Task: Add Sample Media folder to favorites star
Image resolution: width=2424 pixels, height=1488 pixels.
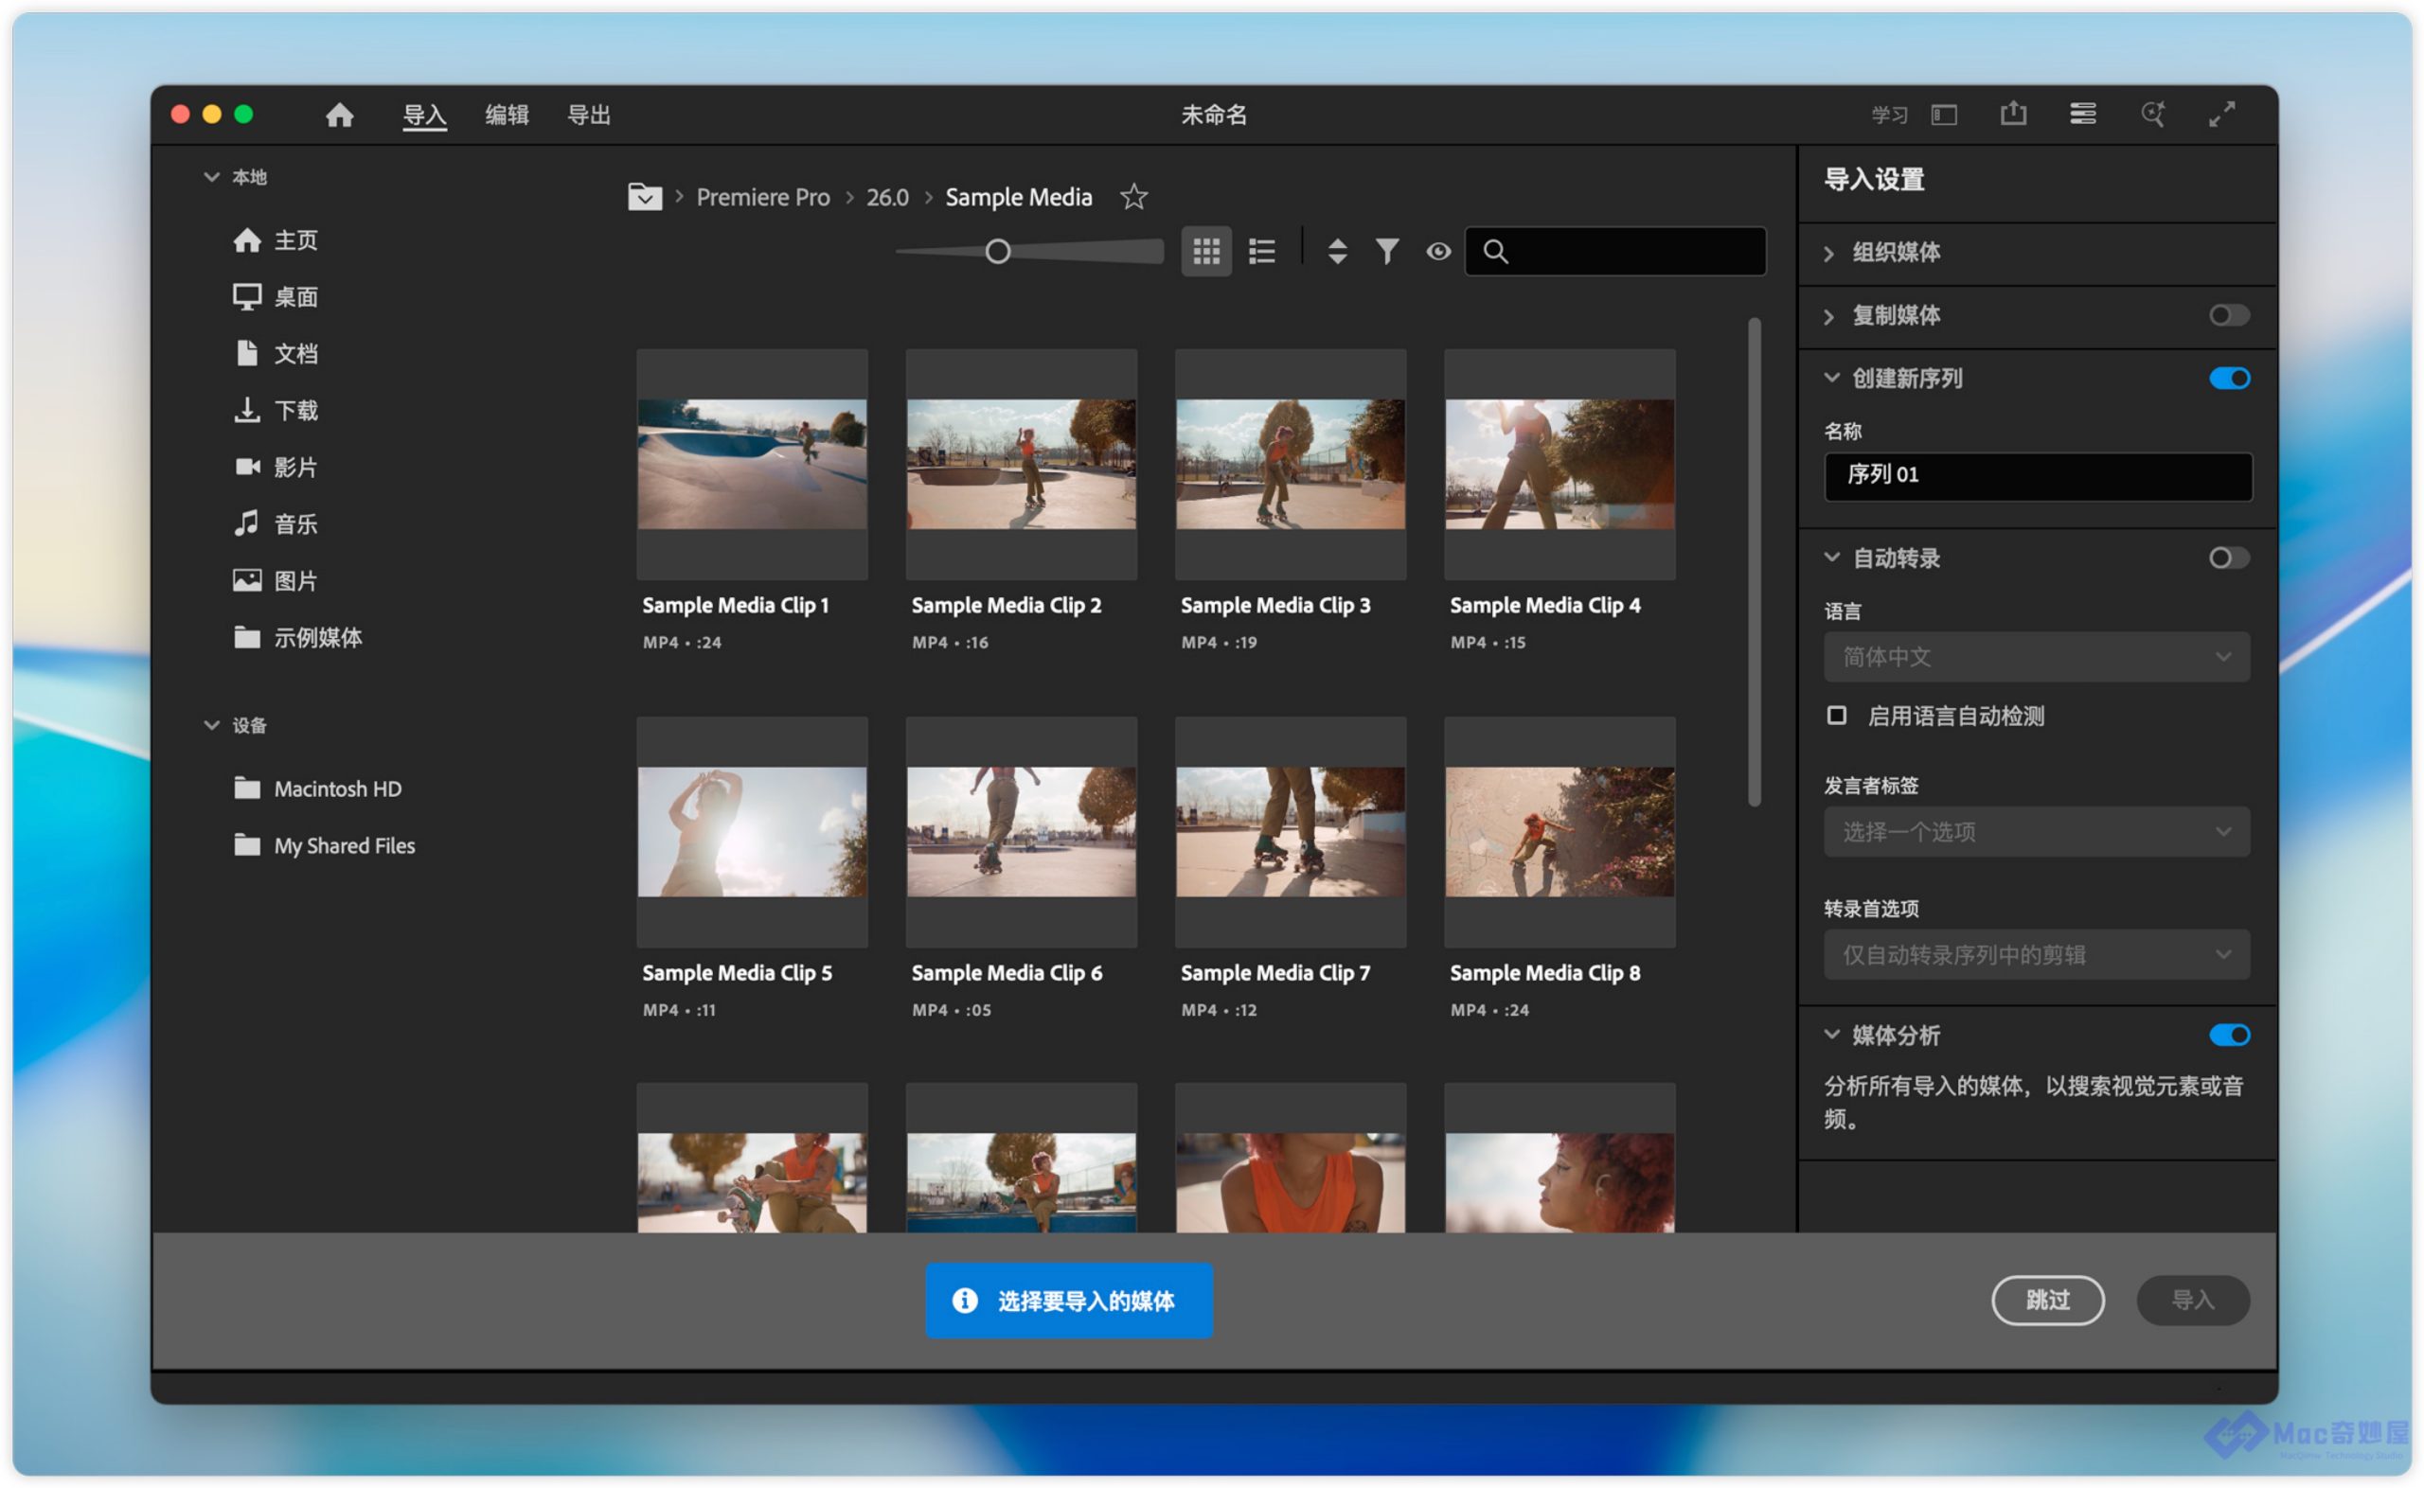Action: click(1133, 197)
